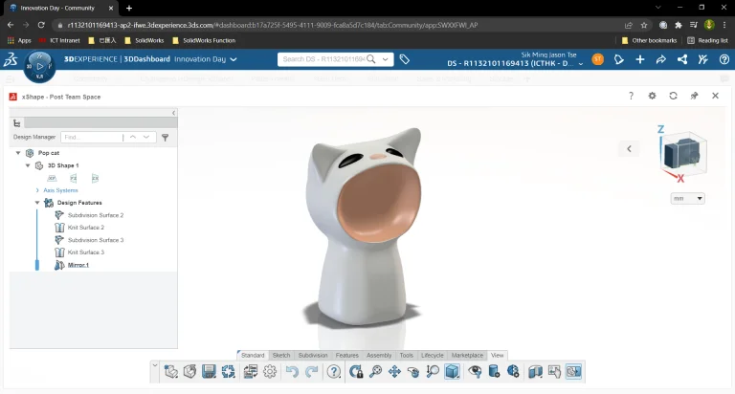Collapse the Design Features tree node
Viewport: 735px width, 394px height.
click(x=37, y=203)
